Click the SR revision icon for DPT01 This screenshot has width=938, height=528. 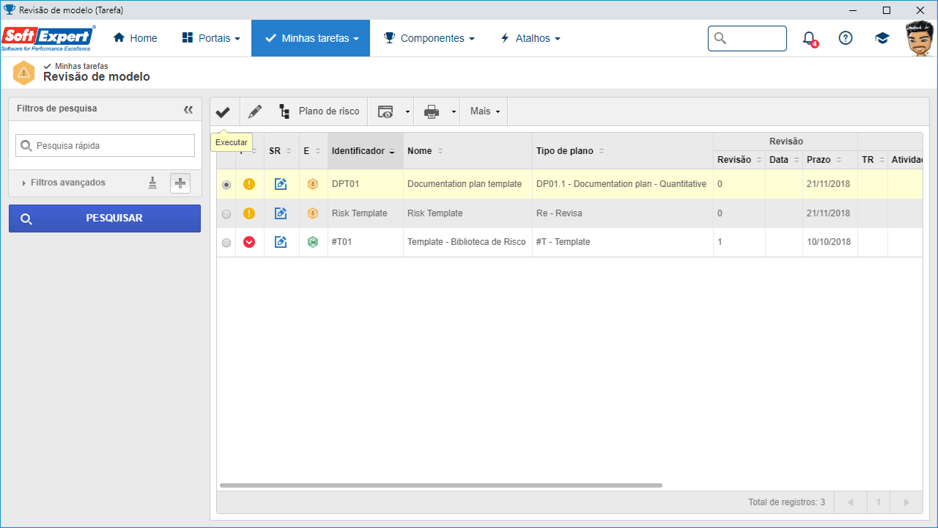281,184
